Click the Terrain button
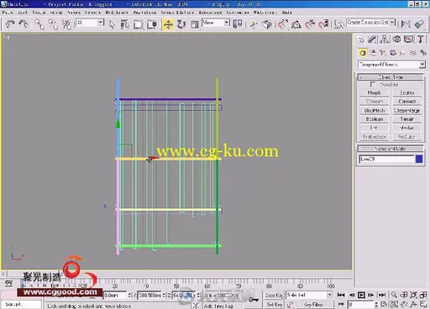Image resolution: width=430 pixels, height=309 pixels. coord(407,119)
